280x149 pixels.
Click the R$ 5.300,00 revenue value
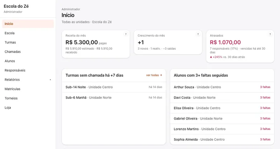point(82,42)
